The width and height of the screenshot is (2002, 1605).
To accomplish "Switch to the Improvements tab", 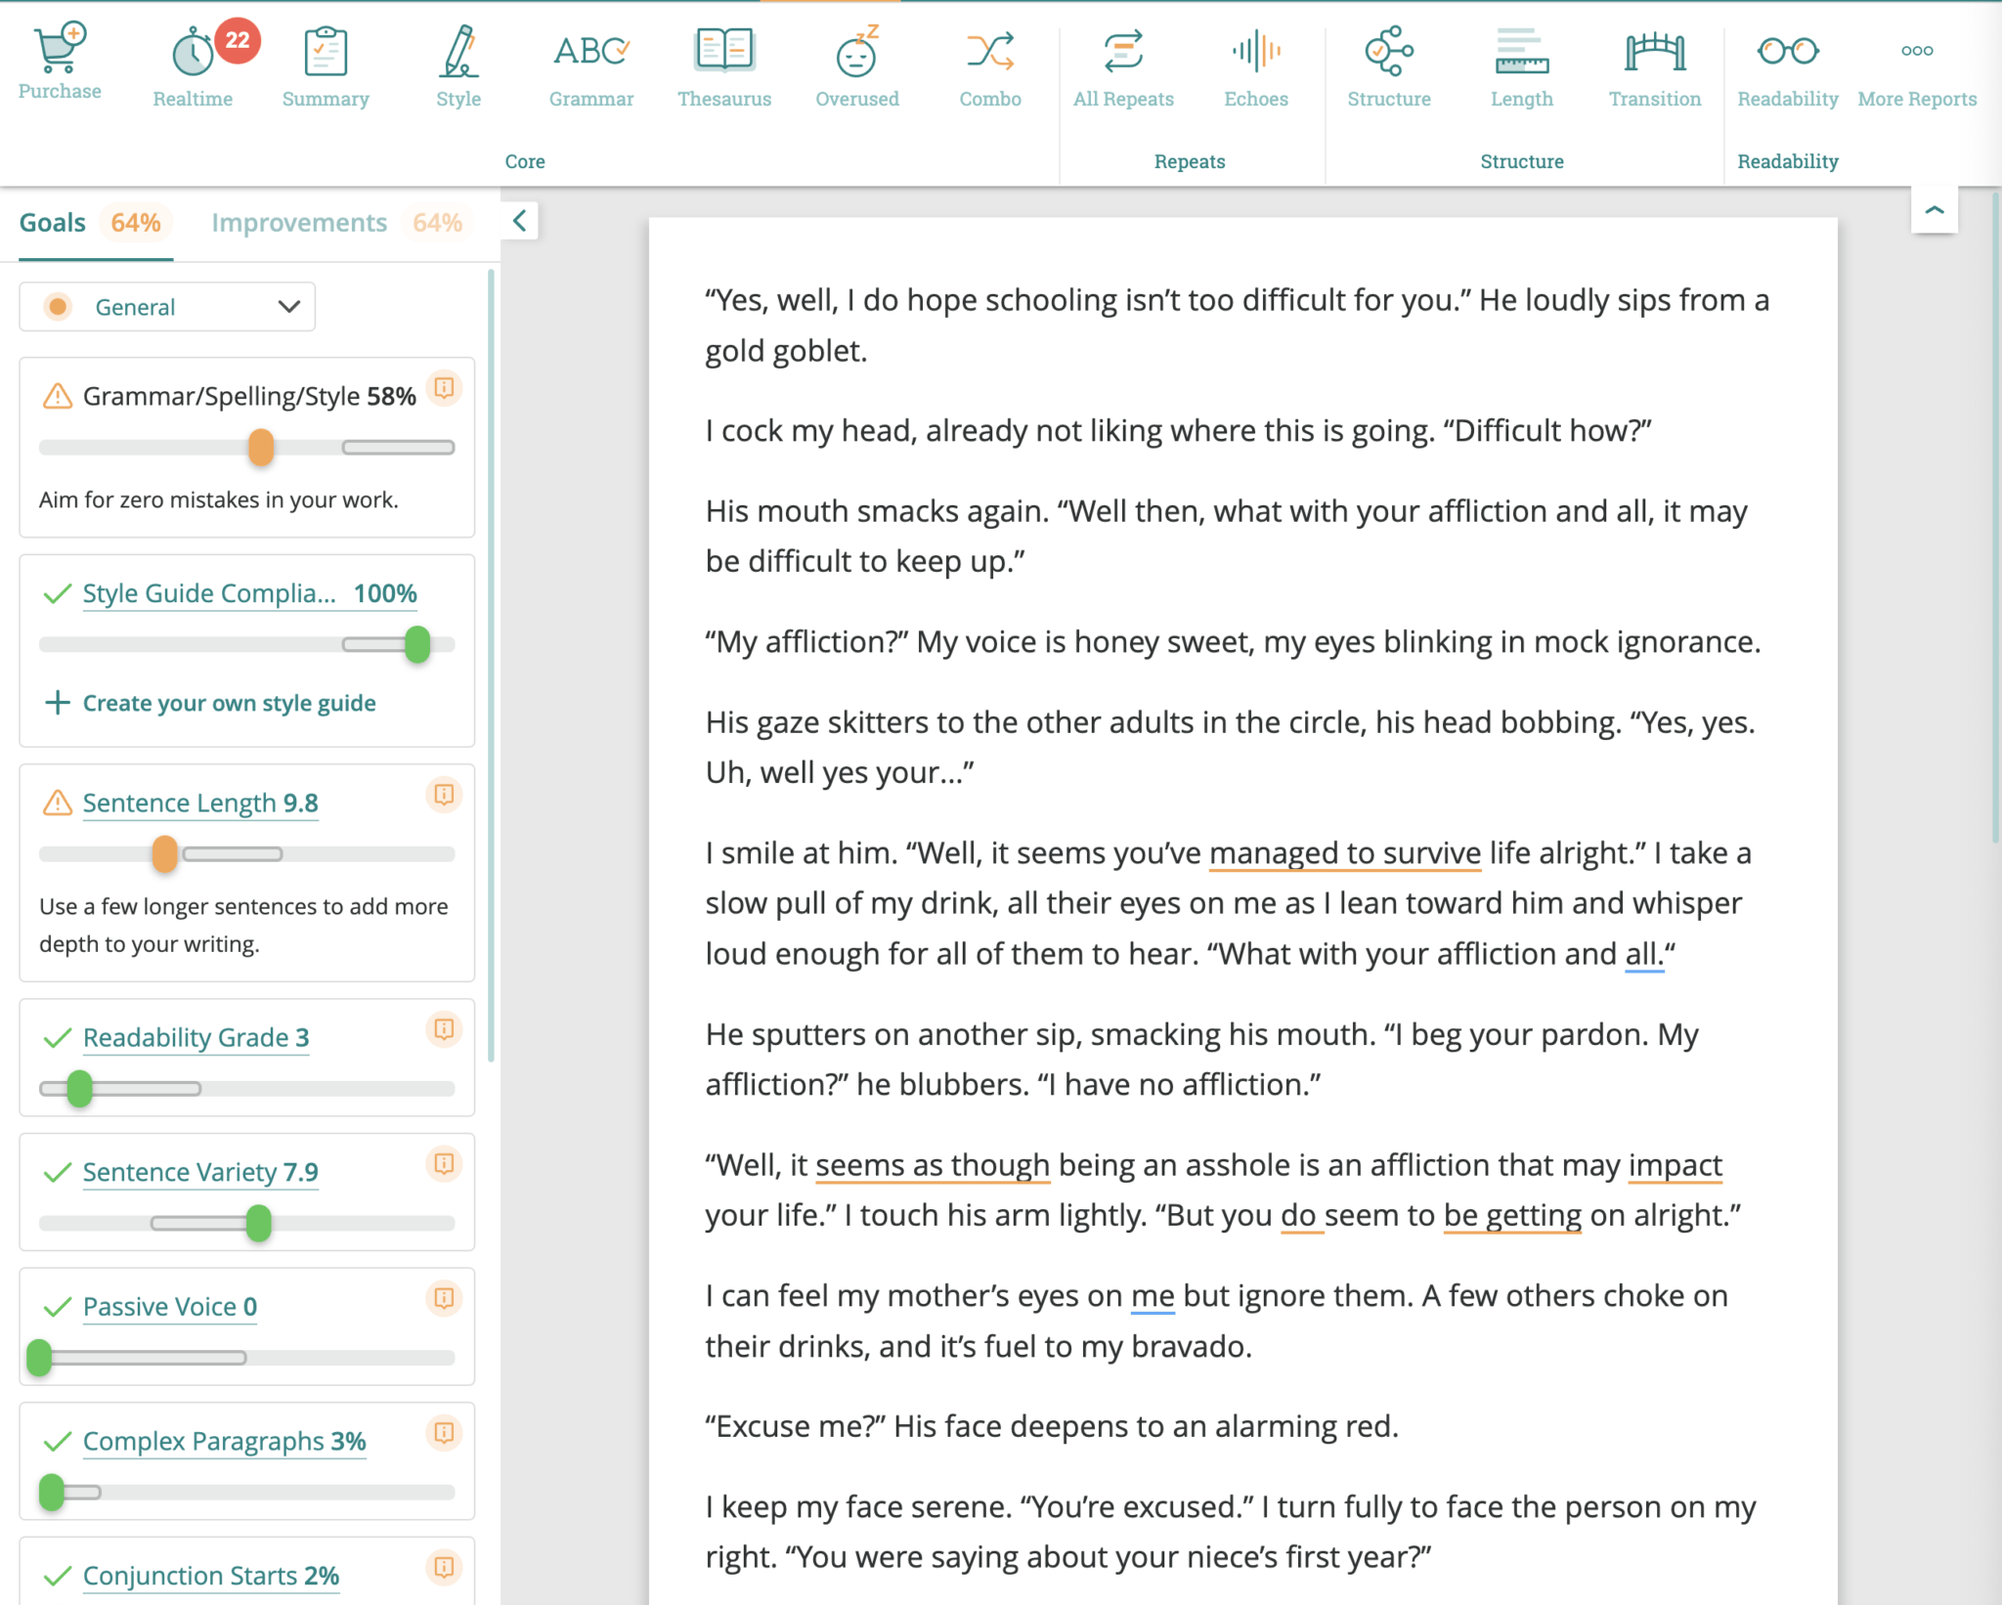I will (x=298, y=222).
